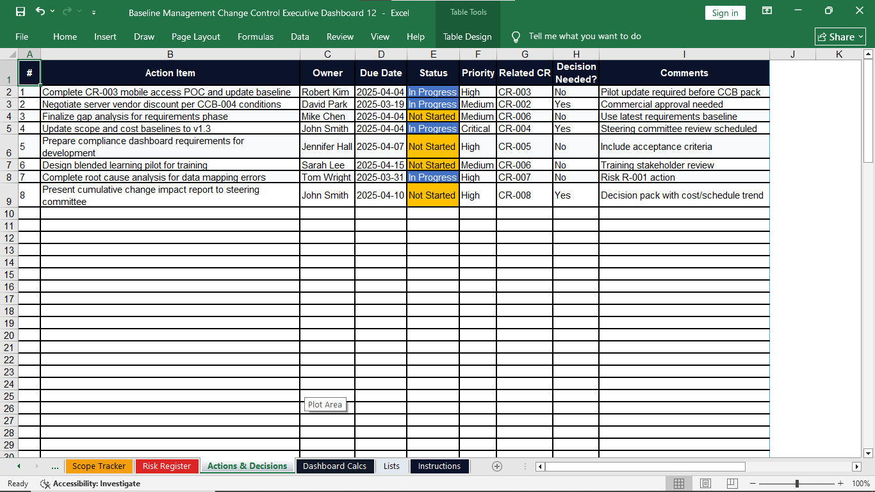The width and height of the screenshot is (875, 492).
Task: Click the Normal view grid icon
Action: (x=679, y=484)
